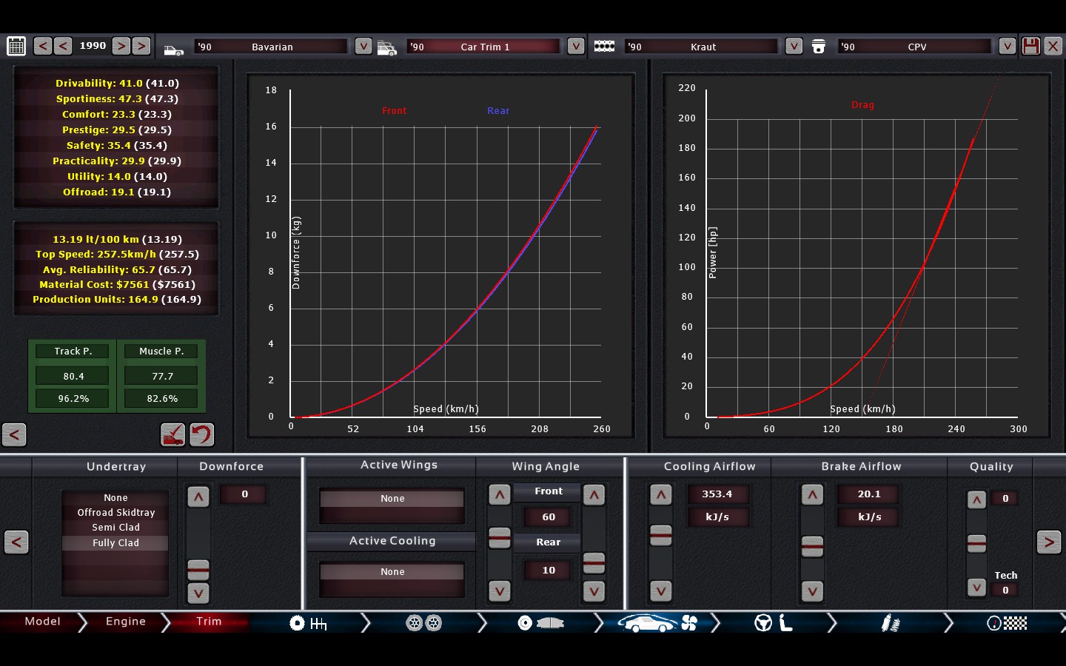Image resolution: width=1066 pixels, height=666 pixels.
Task: Click the Muscle P. button
Action: [162, 351]
